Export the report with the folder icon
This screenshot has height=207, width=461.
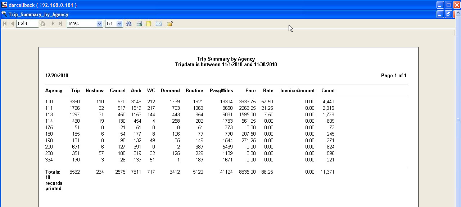(x=170, y=24)
